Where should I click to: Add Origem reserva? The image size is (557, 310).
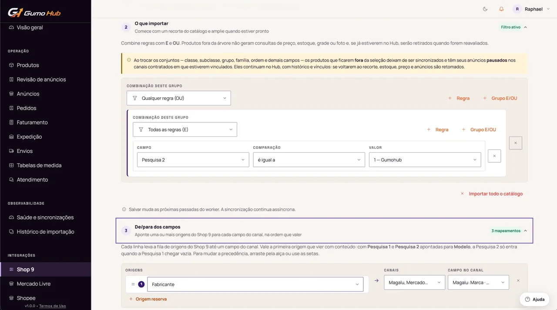click(148, 299)
